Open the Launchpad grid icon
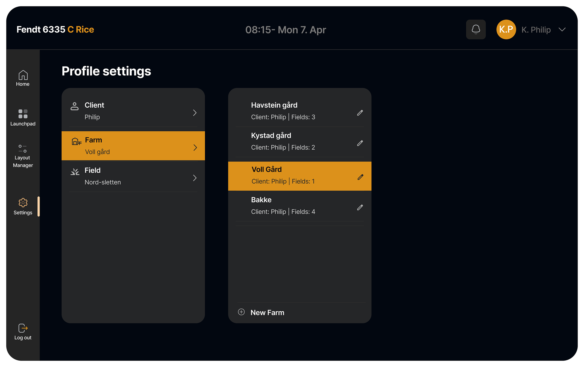 tap(23, 114)
